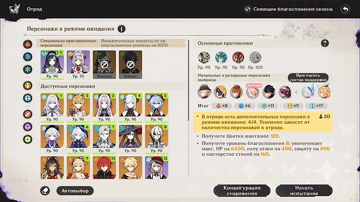Start trial with Начать испытание
Image resolution: width=360 pixels, height=202 pixels.
[304, 191]
